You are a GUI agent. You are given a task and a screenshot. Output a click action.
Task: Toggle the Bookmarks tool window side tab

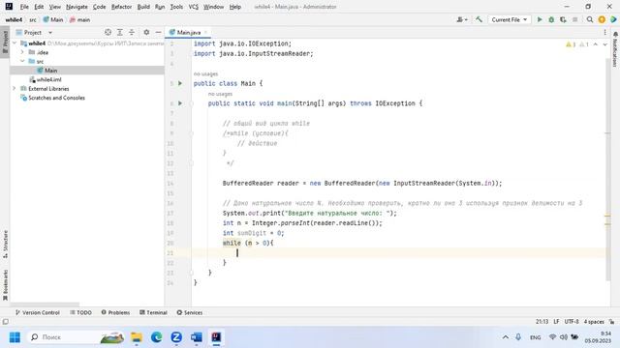tap(5, 285)
